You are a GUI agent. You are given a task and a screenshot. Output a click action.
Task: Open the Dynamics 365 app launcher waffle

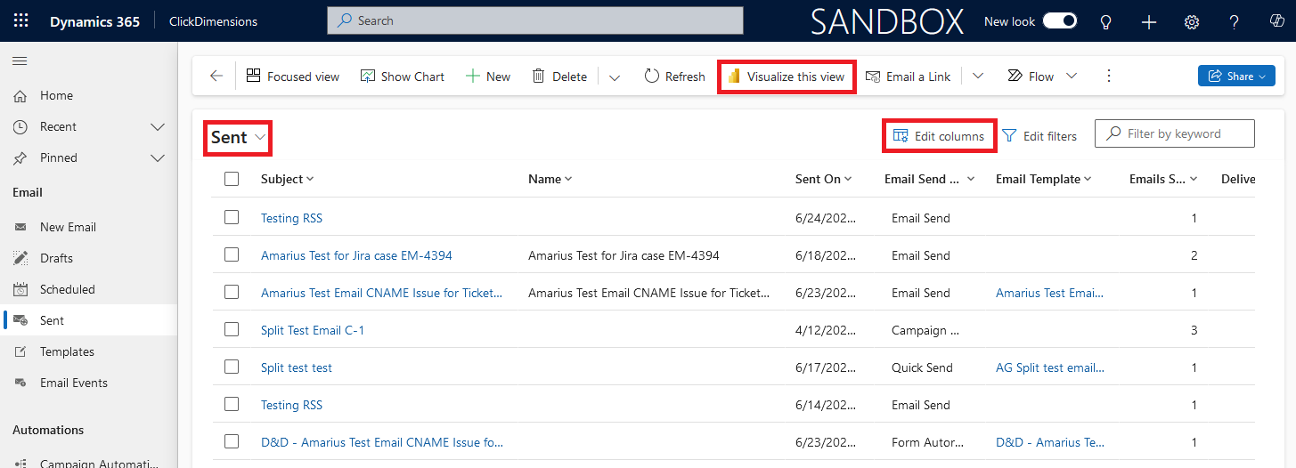click(x=20, y=20)
